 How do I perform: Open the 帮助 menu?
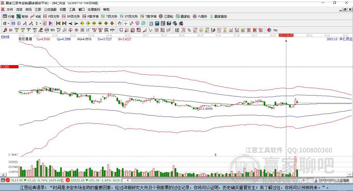pyautogui.click(x=106, y=9)
